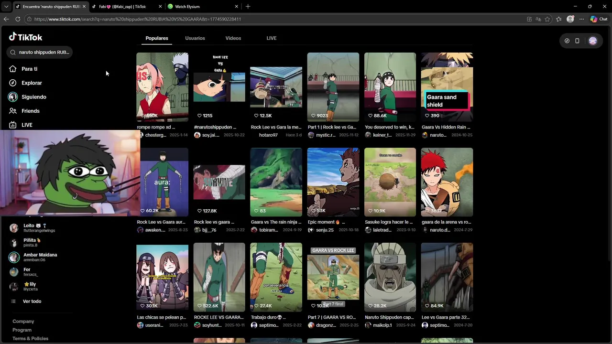Open the 'Gaara Vs Hidden Rain' video
This screenshot has width=612, height=344.
(447, 87)
